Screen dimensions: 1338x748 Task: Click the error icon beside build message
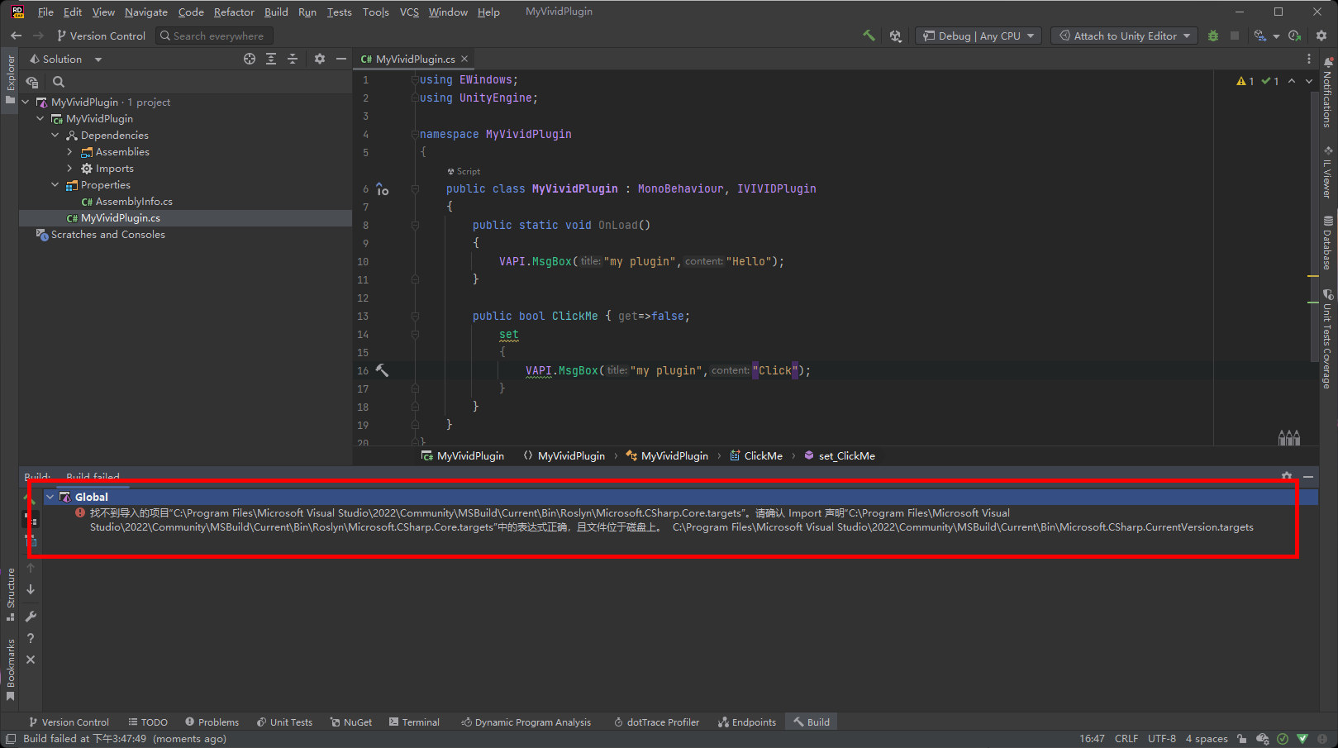[80, 512]
